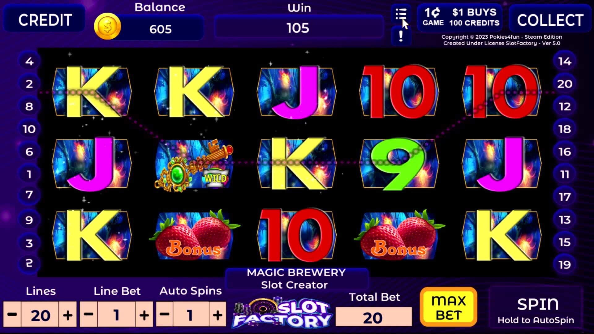Decrease the Line Bet with minus
The image size is (594, 334).
(x=88, y=315)
